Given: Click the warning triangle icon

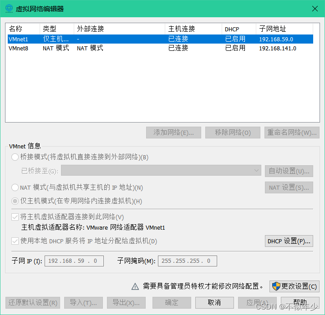Looking at the screenshot, I should click(135, 286).
